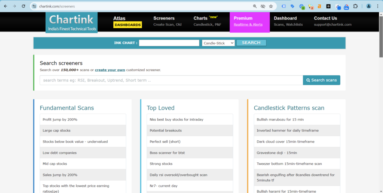This screenshot has height=193, width=383.
Task: Open the Dashboard menu item
Action: click(288, 21)
